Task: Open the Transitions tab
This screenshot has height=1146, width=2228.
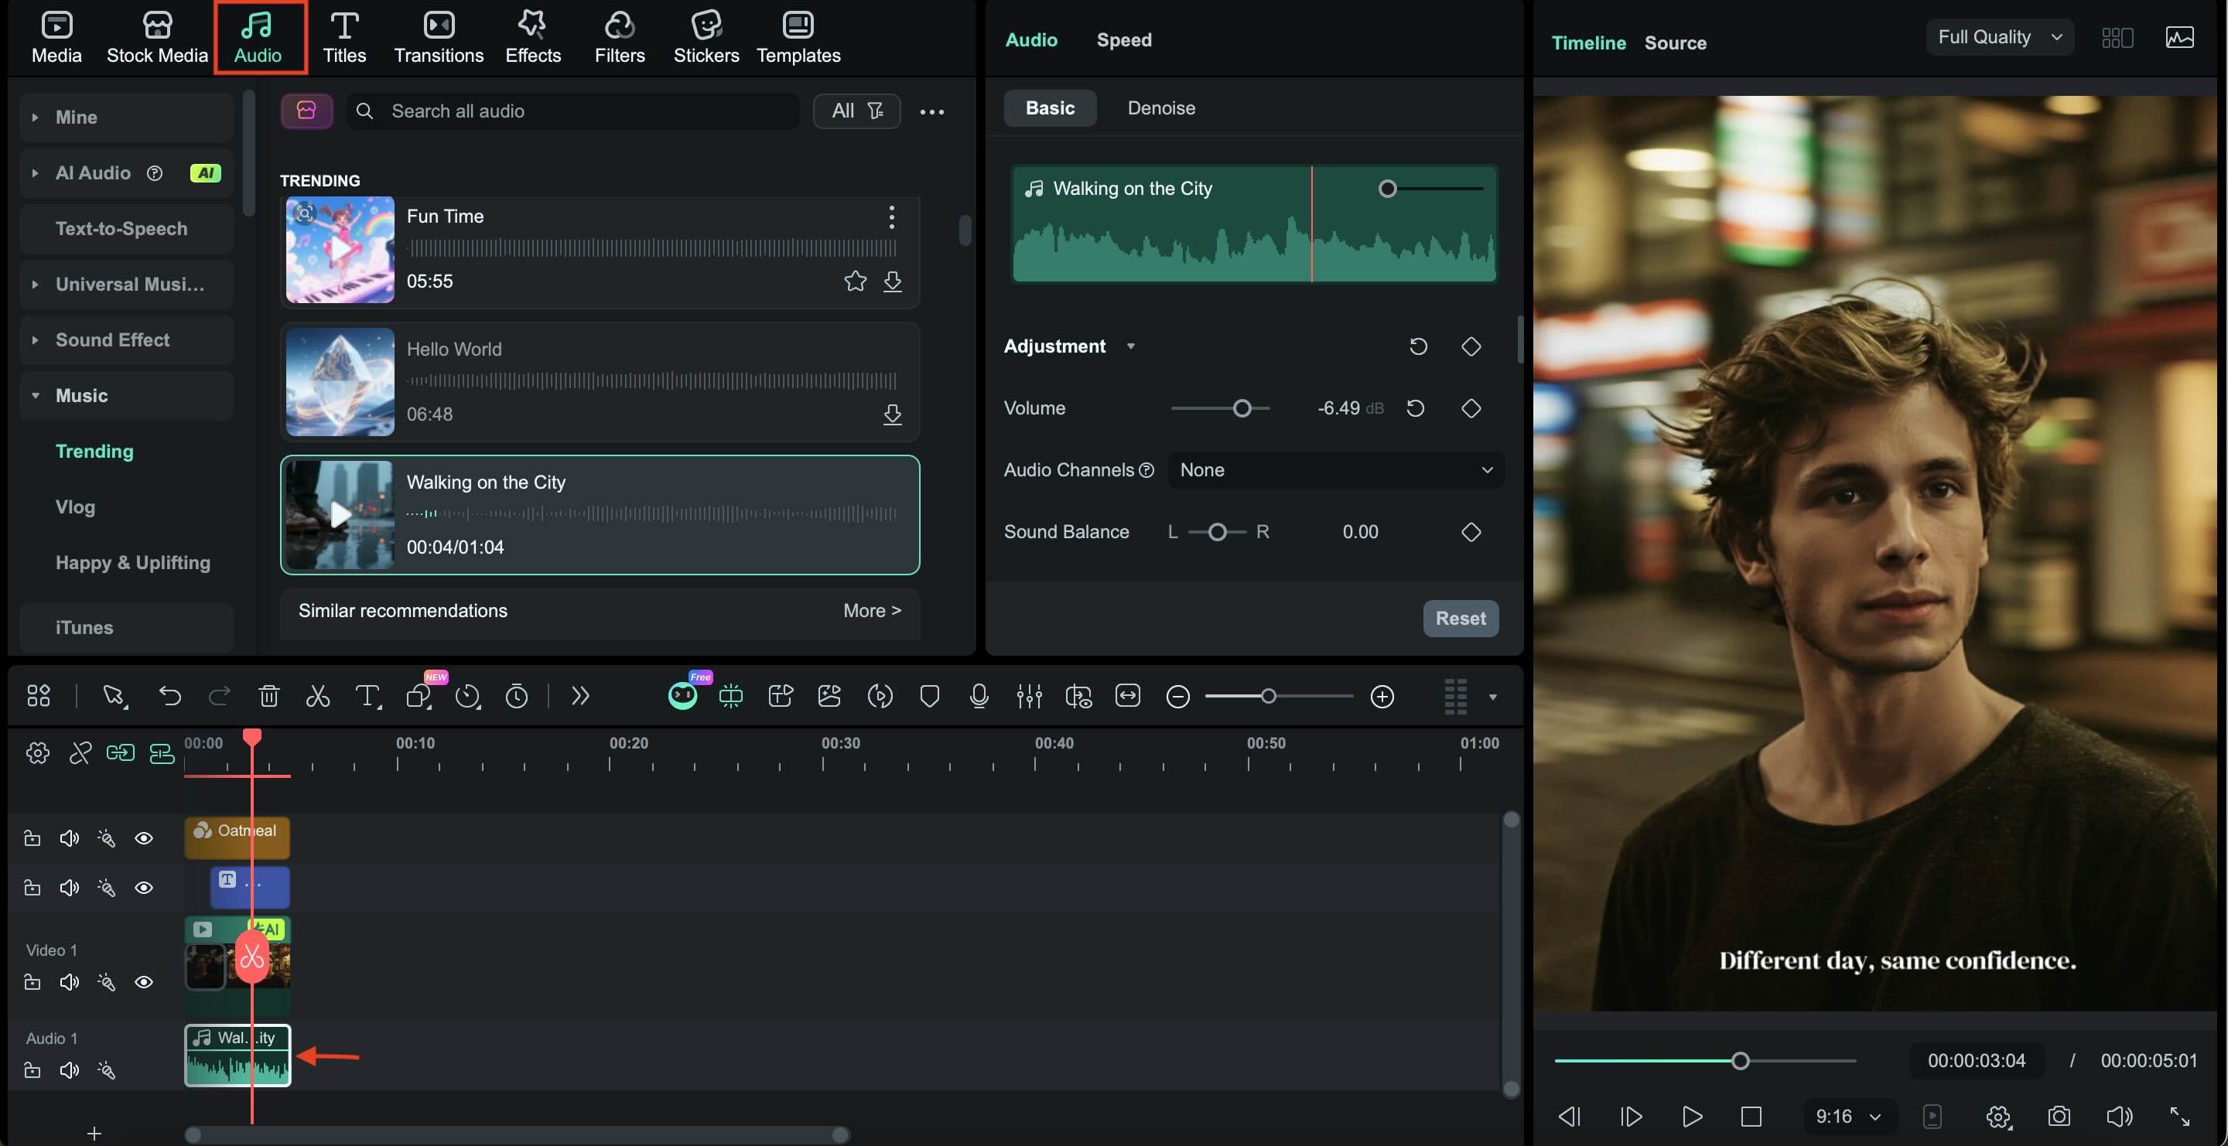Action: [439, 36]
